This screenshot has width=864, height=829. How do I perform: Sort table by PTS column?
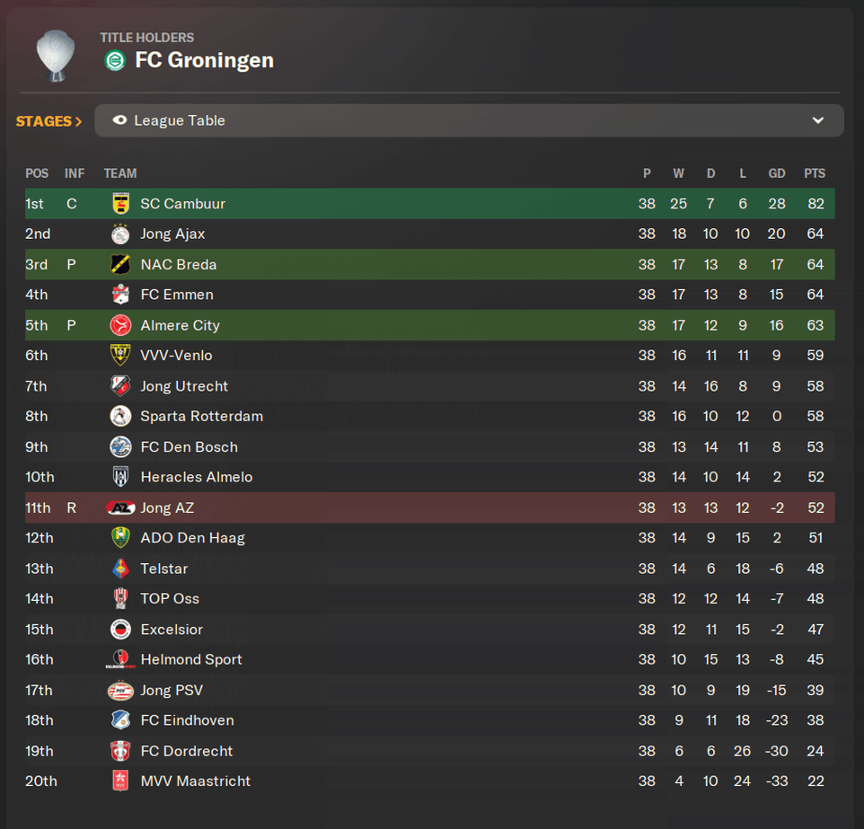(815, 173)
